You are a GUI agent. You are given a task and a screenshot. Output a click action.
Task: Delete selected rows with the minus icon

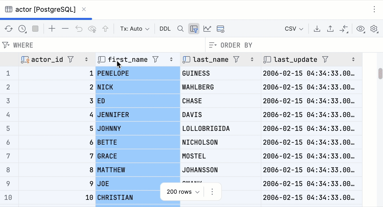65,29
